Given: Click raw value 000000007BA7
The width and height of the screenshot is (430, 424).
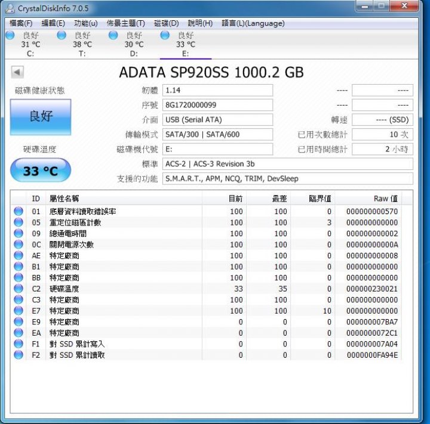Looking at the screenshot, I should click(x=372, y=322).
